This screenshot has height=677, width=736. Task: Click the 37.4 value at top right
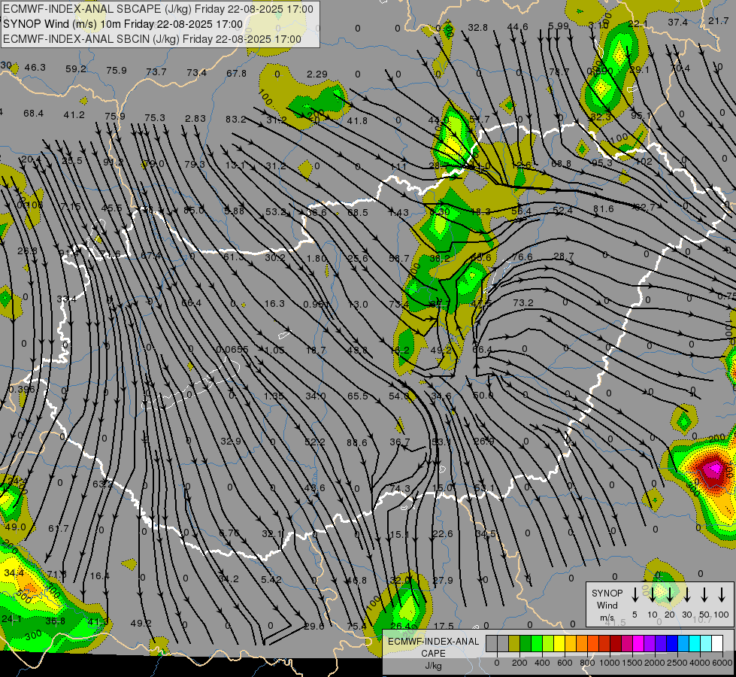678,23
